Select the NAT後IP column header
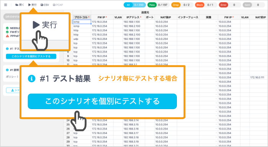The height and width of the screenshot is (147, 268). (x=166, y=17)
